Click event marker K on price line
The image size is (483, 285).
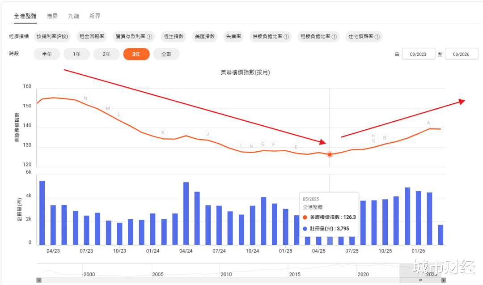tap(163, 132)
